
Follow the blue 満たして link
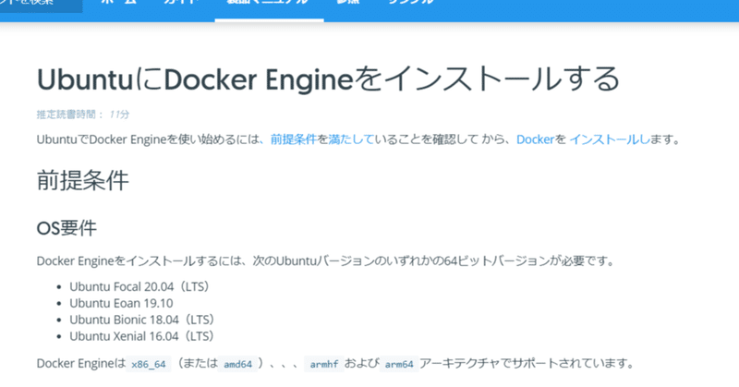pos(351,139)
